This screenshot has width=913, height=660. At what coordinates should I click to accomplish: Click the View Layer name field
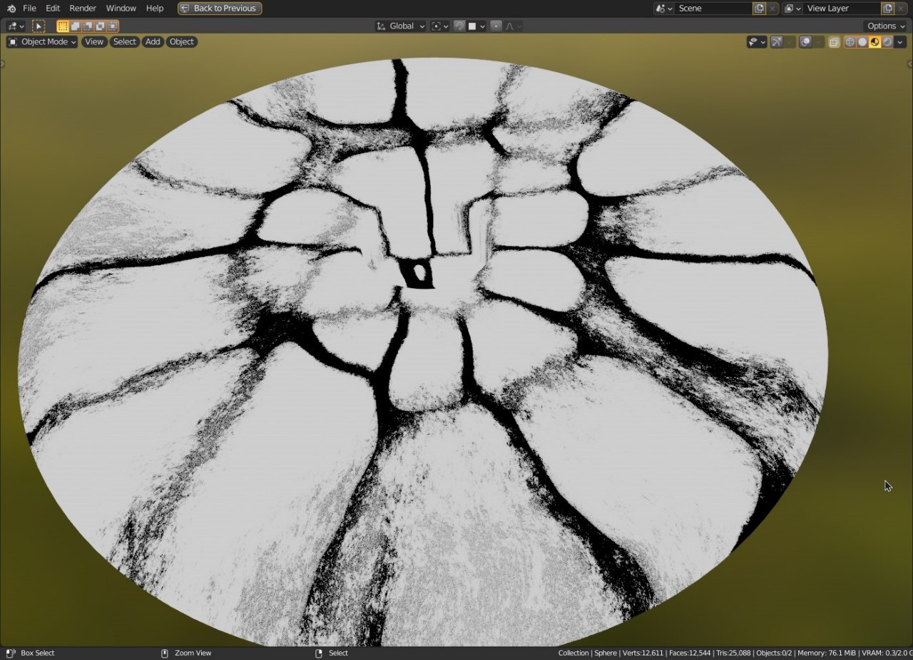(x=842, y=9)
